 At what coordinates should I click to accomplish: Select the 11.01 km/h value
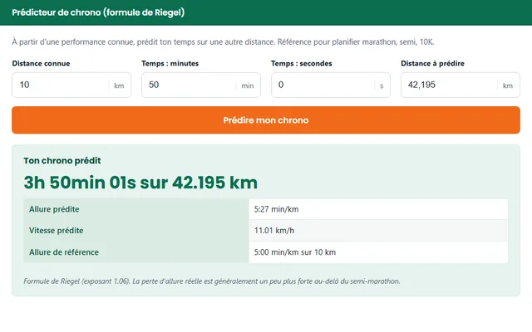click(274, 231)
